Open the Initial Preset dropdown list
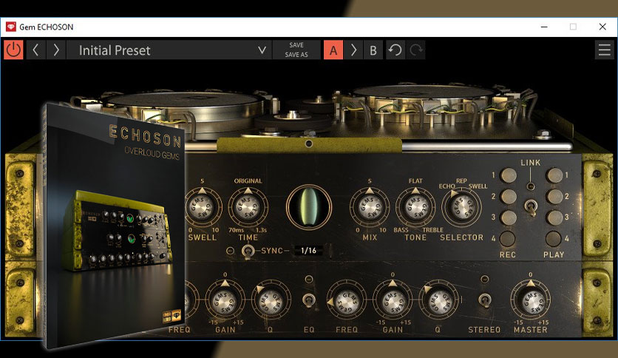The image size is (618, 358). click(169, 50)
